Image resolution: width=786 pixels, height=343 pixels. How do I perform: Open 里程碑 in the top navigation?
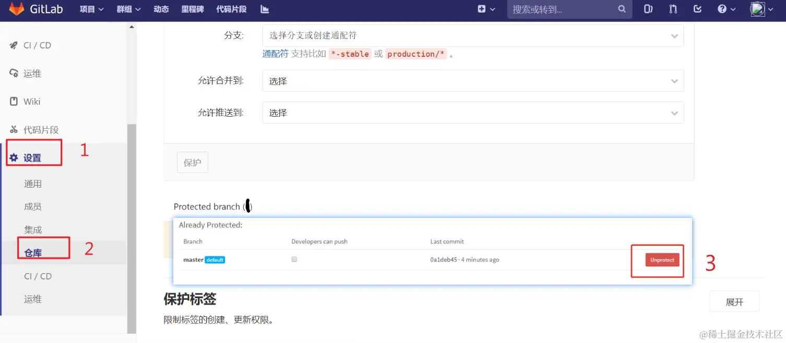[193, 9]
